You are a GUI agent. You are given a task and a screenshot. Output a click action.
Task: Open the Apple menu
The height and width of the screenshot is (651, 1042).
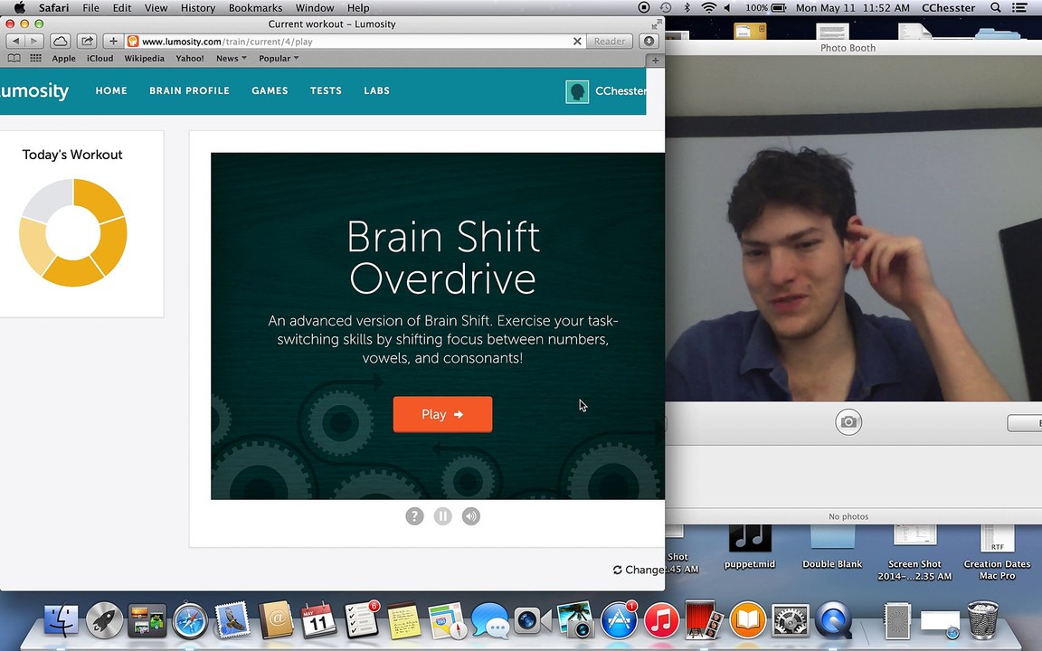(19, 8)
